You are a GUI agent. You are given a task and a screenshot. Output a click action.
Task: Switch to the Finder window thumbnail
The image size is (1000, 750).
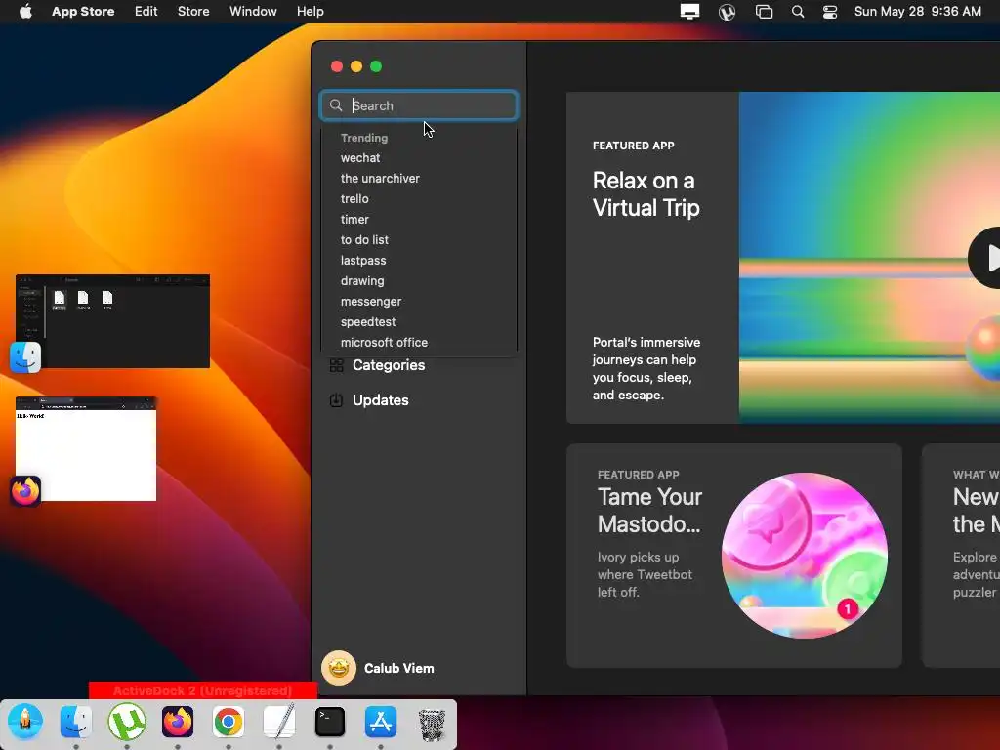pos(113,320)
